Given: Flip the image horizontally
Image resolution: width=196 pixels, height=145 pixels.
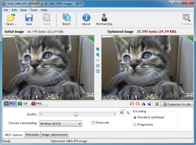Looking at the screenshot, I should [143, 104].
